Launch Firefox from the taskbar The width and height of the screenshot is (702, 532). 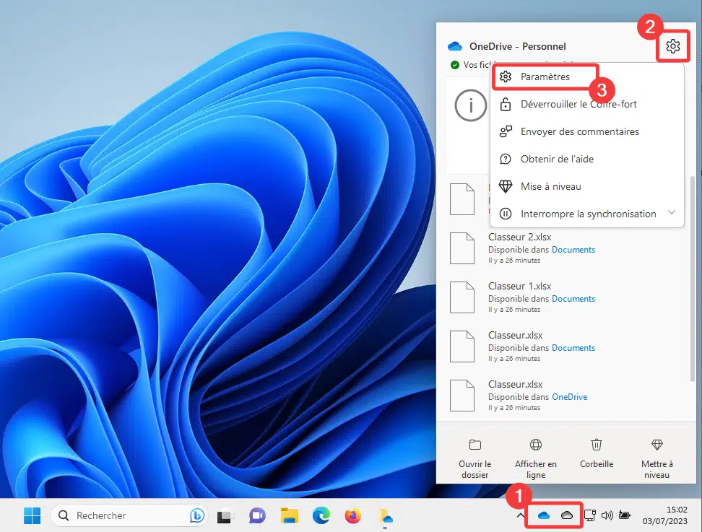(352, 515)
